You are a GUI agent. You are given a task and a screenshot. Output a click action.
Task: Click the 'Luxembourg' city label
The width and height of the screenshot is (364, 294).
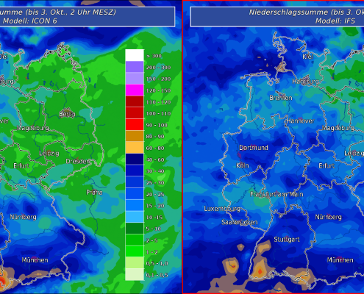click(x=222, y=209)
